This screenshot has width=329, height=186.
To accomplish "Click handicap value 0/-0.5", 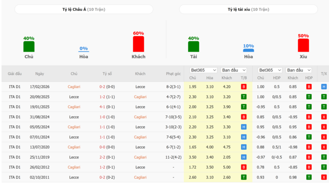I will click(277, 157).
